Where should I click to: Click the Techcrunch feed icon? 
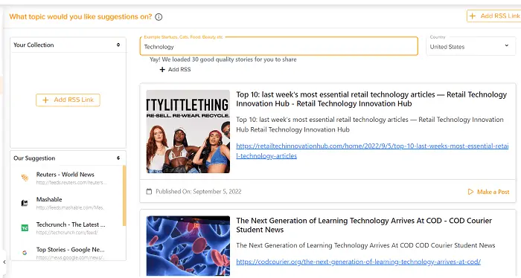click(x=25, y=228)
